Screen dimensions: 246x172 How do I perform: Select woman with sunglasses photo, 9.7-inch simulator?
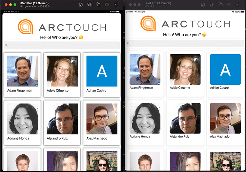(x=225, y=161)
